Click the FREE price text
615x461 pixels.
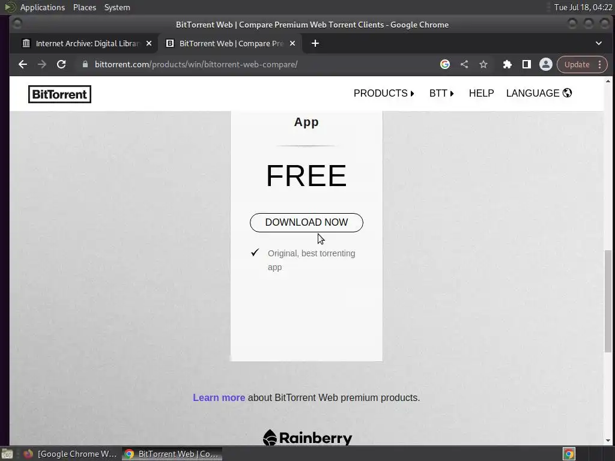click(306, 176)
